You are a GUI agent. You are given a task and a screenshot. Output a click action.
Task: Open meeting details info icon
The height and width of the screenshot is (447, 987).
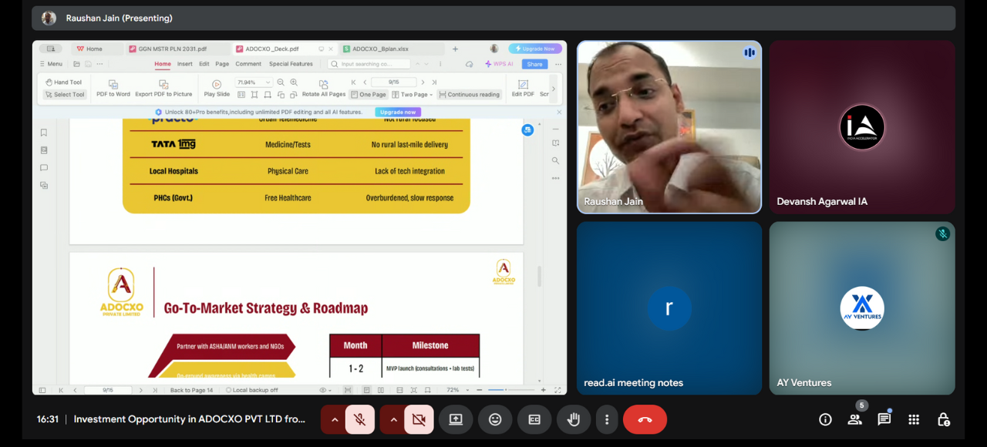click(x=825, y=419)
